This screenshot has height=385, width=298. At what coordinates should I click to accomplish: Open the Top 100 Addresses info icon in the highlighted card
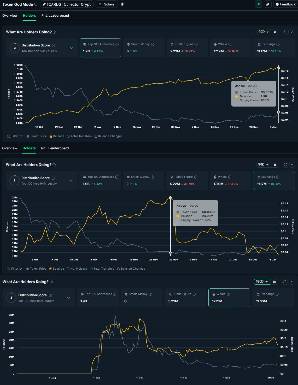(117, 44)
